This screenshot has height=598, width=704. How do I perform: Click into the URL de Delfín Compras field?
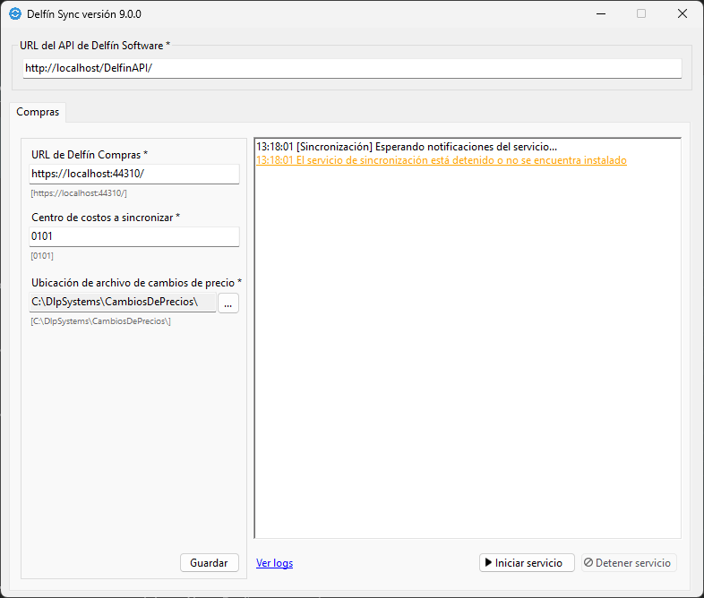click(x=134, y=174)
